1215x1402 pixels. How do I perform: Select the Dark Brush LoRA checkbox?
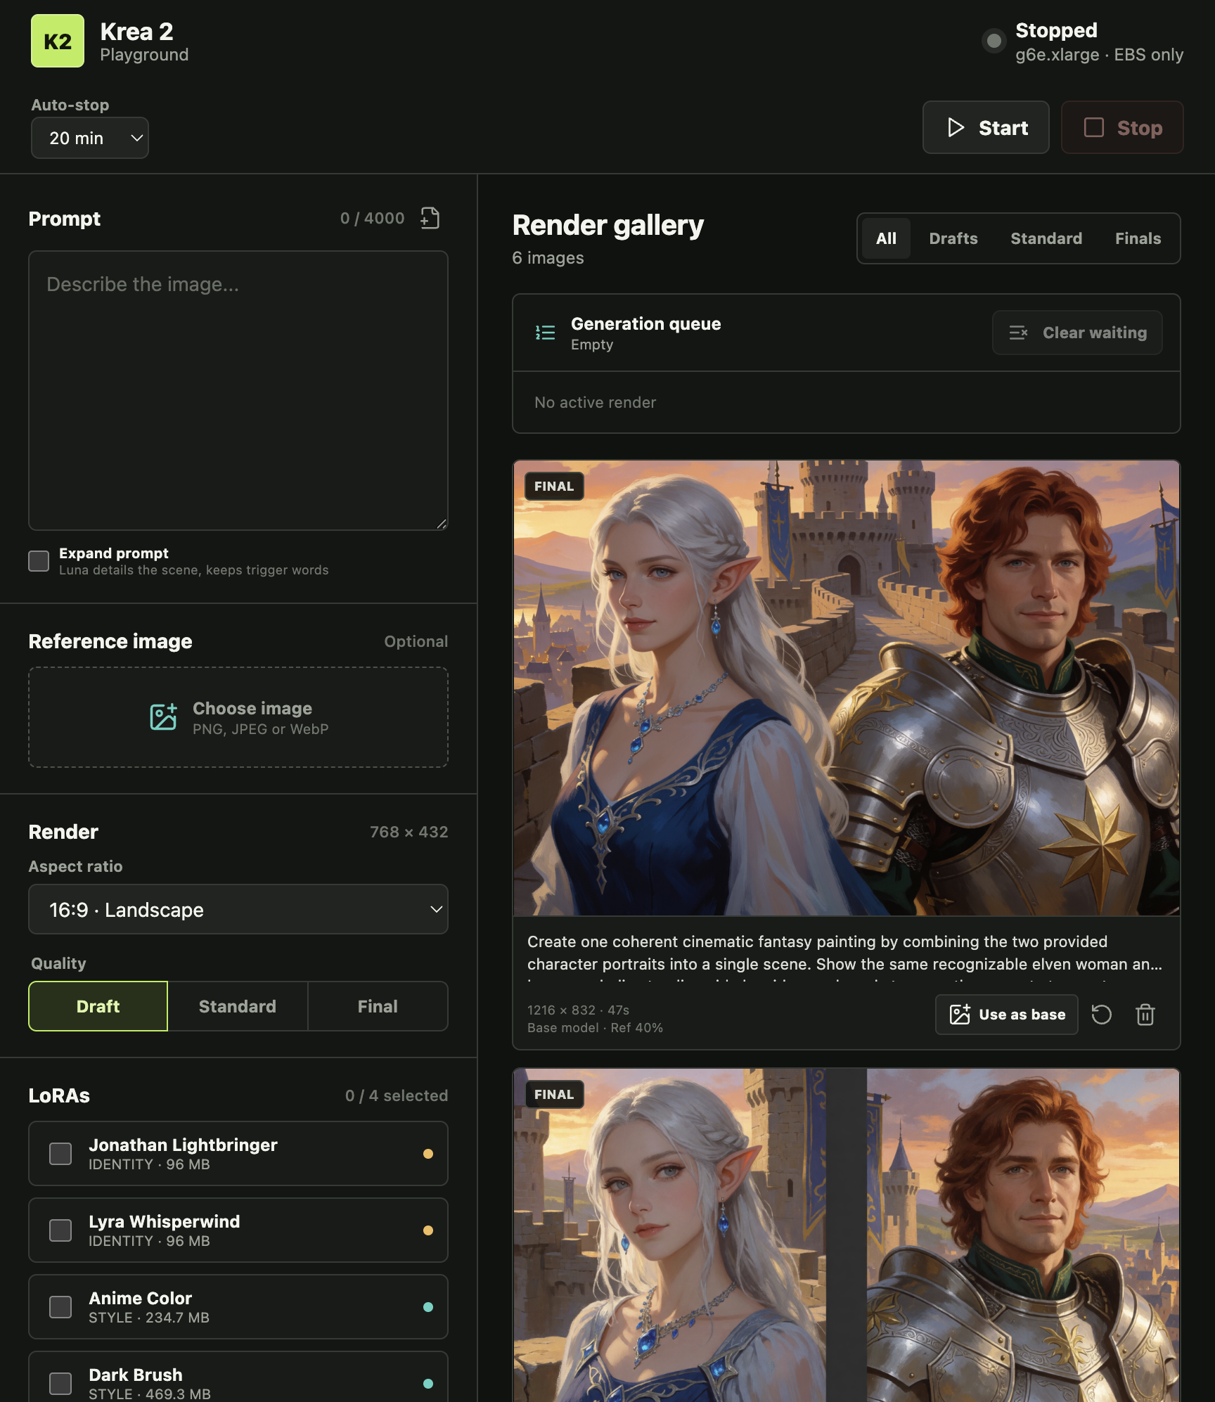(60, 1384)
